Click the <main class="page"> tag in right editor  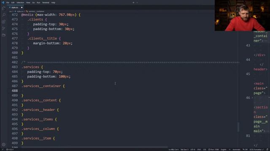click(x=261, y=89)
